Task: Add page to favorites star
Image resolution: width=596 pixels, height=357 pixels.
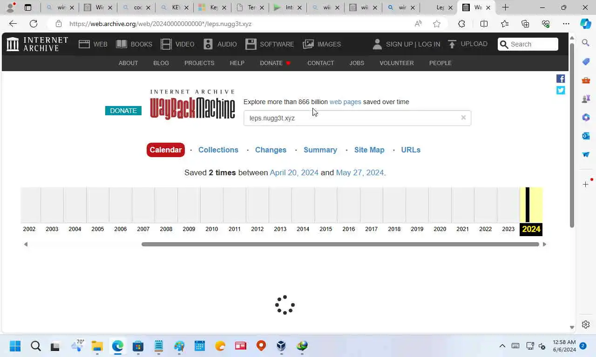Action: pos(437,24)
